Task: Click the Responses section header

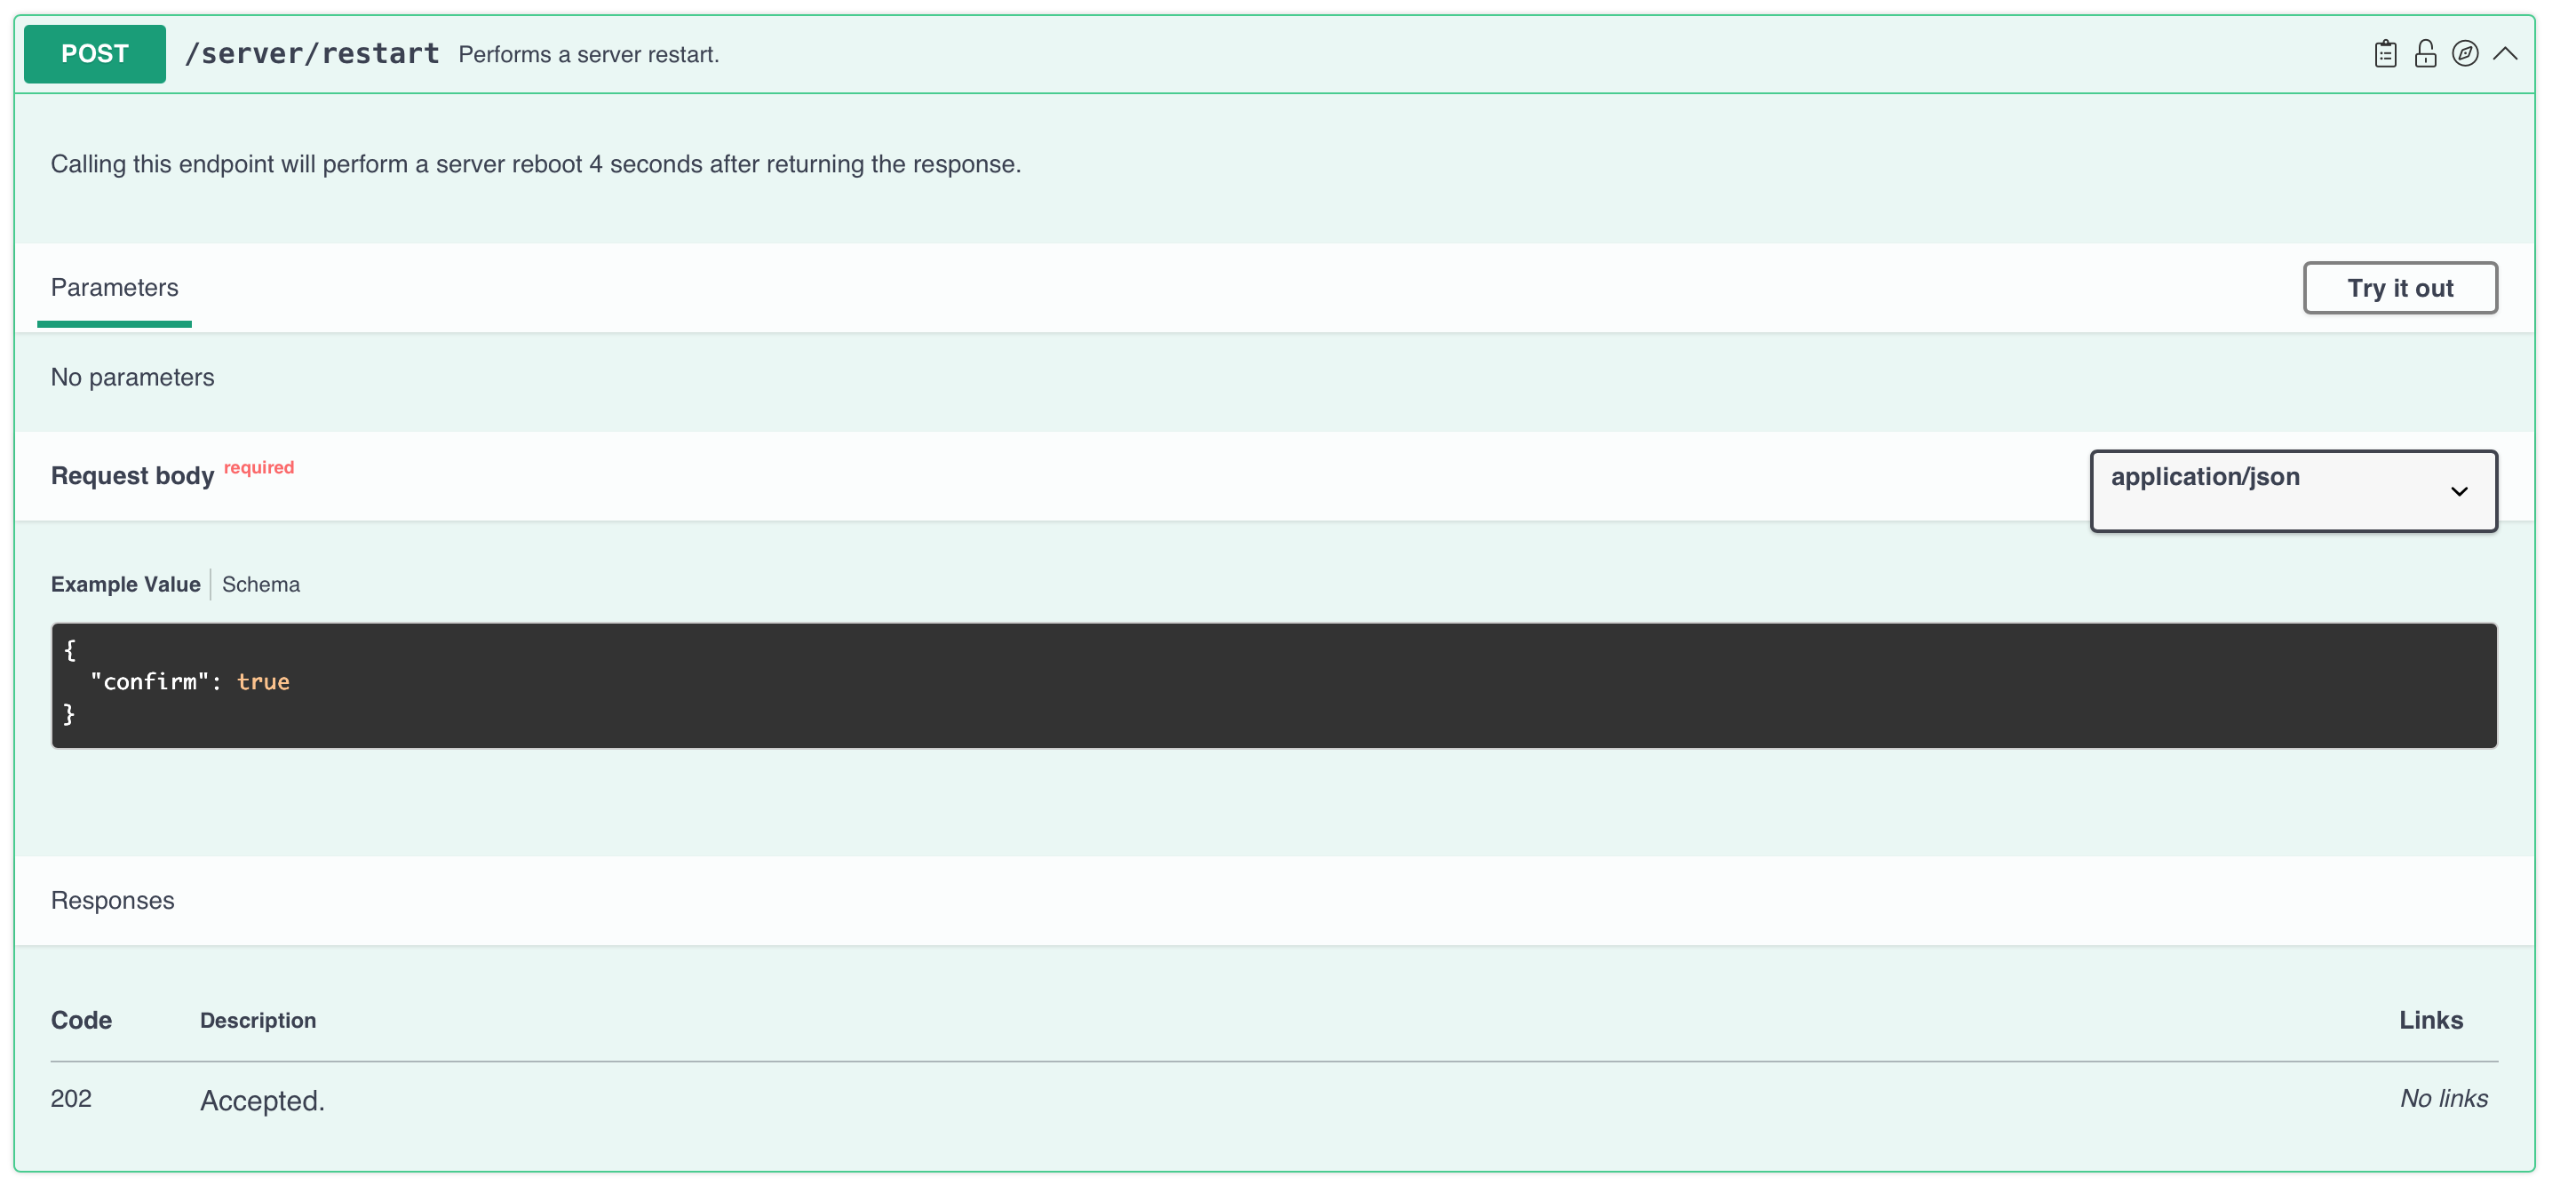Action: coord(112,900)
